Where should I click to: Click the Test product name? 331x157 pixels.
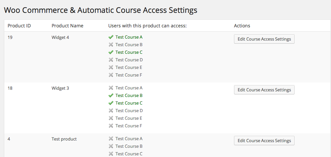(x=64, y=139)
